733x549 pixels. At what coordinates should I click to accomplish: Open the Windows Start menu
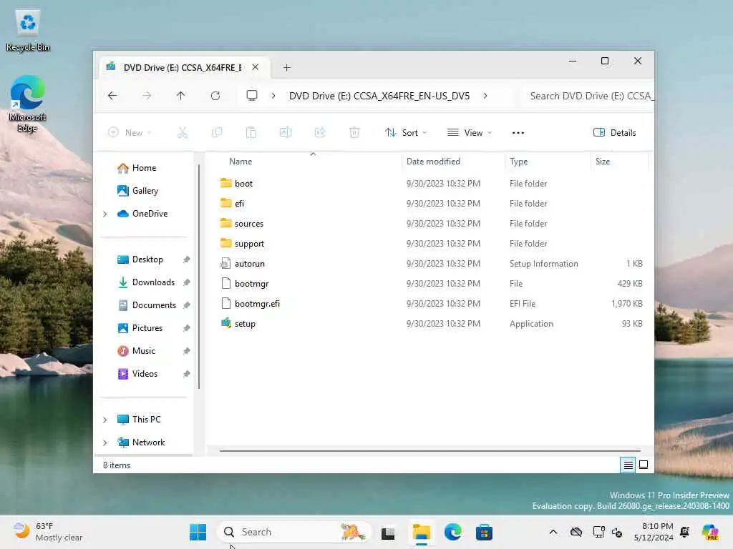(198, 532)
